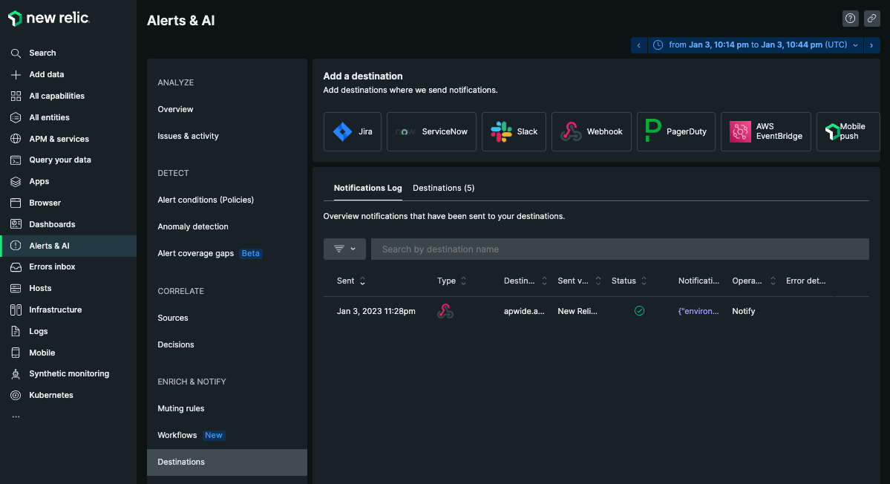Add a Slack destination

(514, 131)
